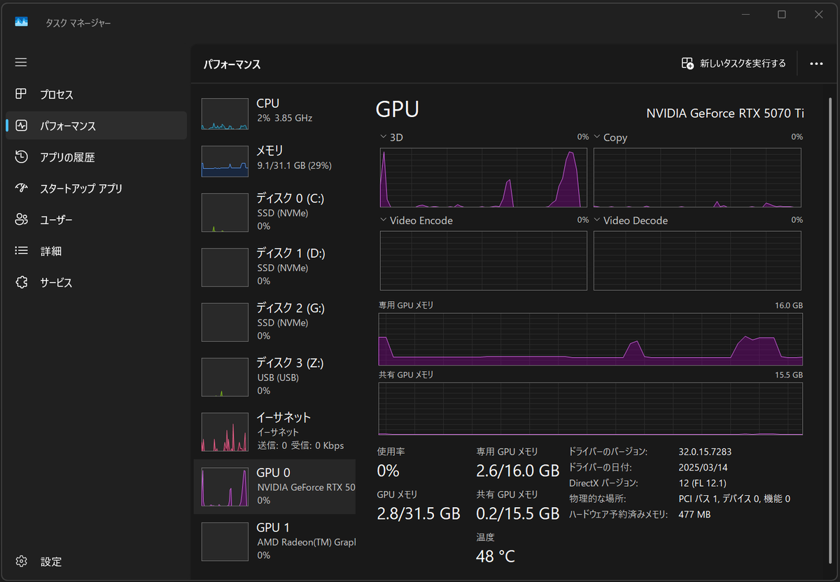This screenshot has width=840, height=582.
Task: Select the CPU performance item
Action: [x=273, y=111]
